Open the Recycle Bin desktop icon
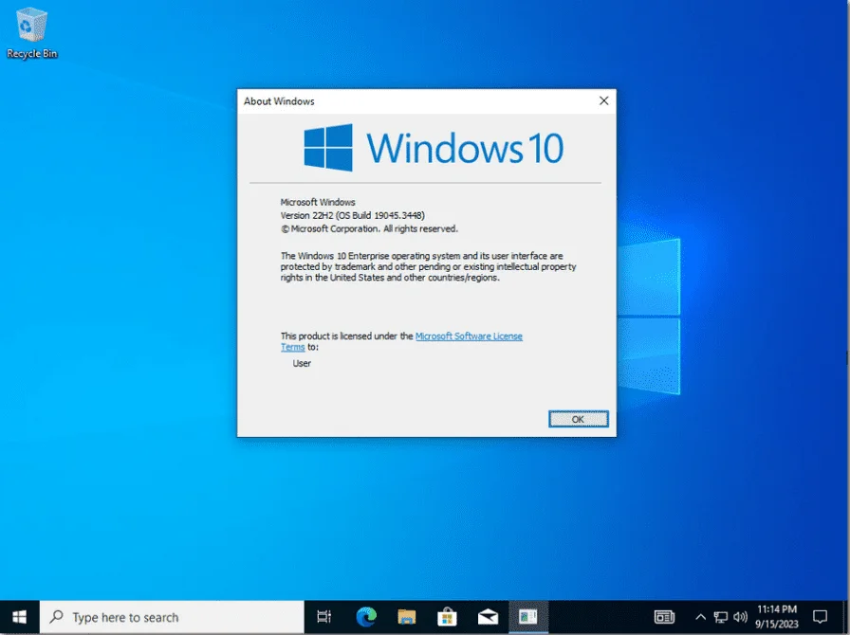Viewport: 850px width, 635px height. tap(32, 33)
